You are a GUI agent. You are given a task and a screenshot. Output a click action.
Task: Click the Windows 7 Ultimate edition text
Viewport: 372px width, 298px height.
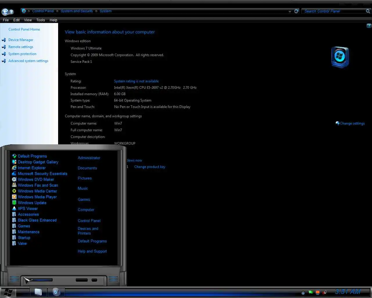tap(86, 48)
